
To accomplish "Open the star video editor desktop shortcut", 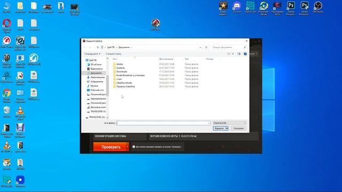I will pyautogui.click(x=223, y=9).
